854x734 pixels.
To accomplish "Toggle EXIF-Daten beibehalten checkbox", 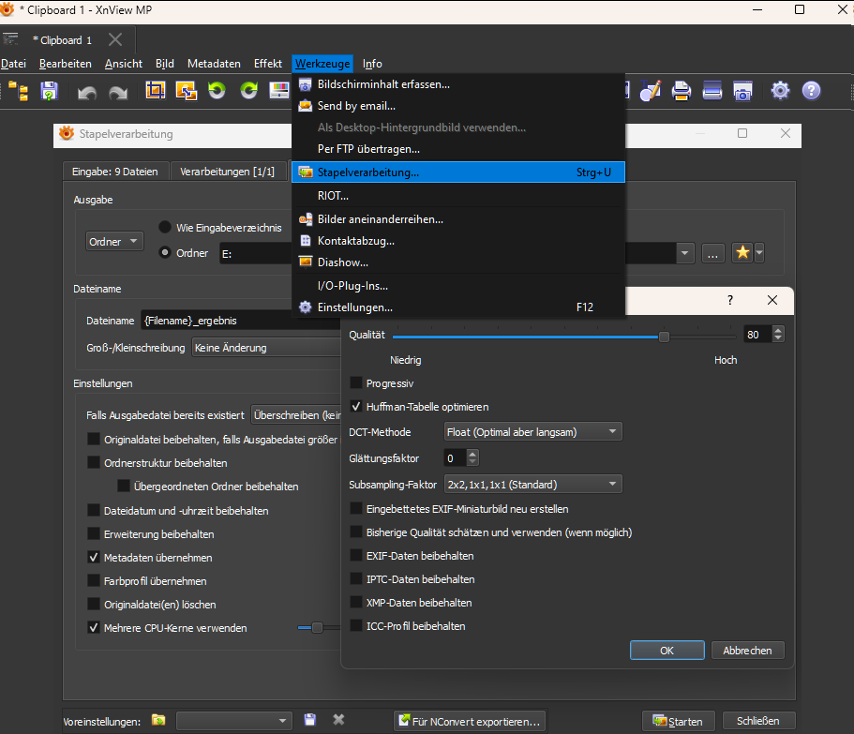I will point(356,555).
